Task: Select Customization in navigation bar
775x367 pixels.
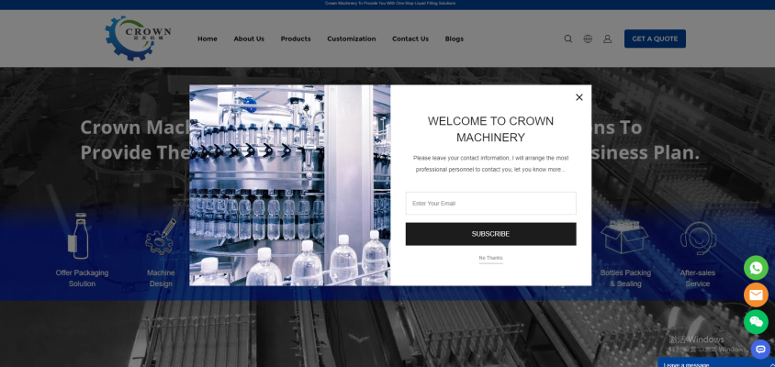Action: click(352, 39)
